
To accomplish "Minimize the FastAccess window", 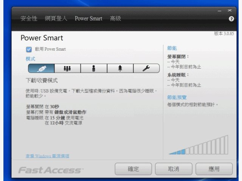I will coord(219,11).
